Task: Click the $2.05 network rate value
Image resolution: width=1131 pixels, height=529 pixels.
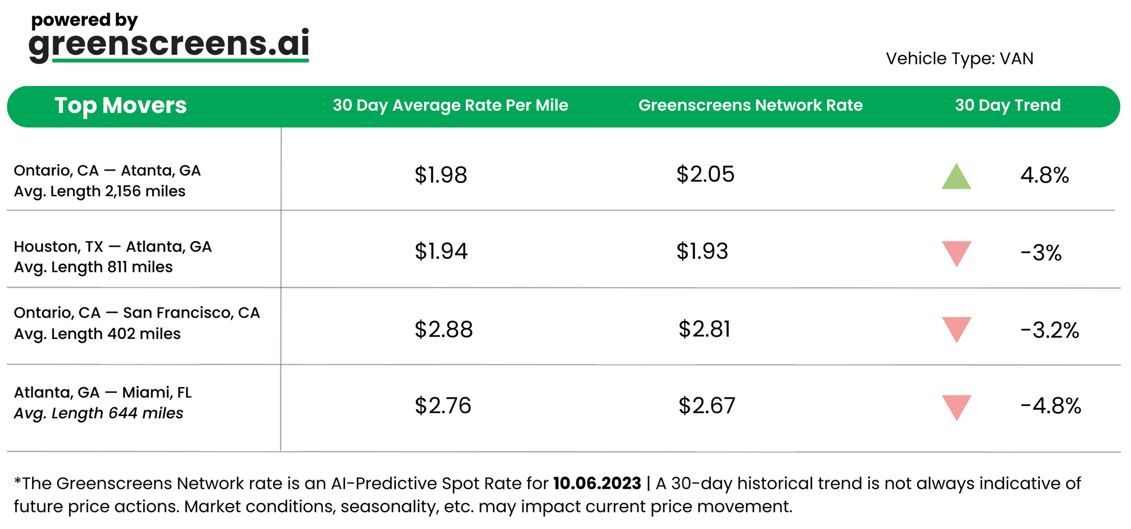Action: point(705,175)
